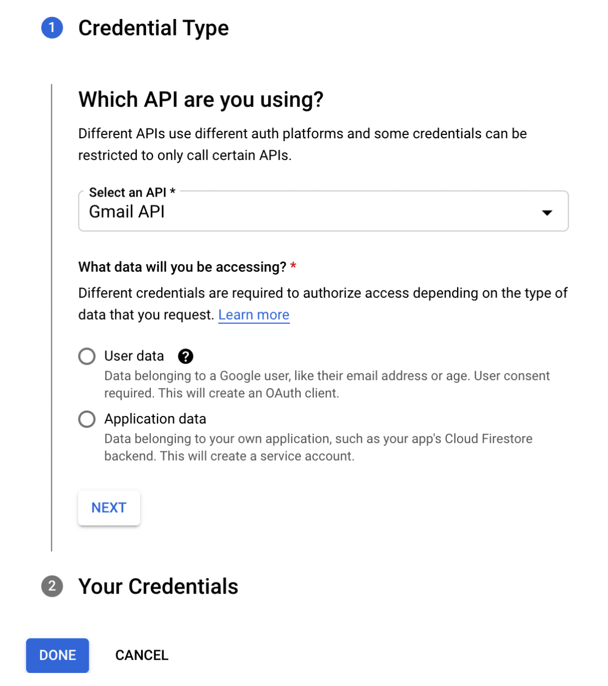Collapse the Credential Type step header
The height and width of the screenshot is (686, 608).
pyautogui.click(x=153, y=28)
